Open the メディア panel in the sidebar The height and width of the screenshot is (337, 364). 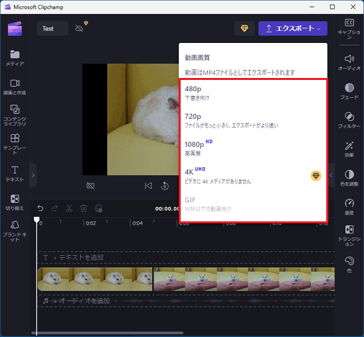(15, 58)
